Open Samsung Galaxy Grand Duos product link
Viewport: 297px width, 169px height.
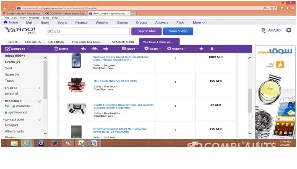(x=121, y=58)
